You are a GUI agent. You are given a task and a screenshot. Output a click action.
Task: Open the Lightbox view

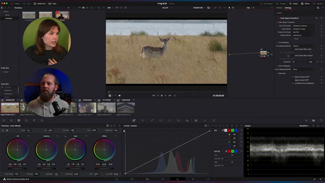tap(318, 4)
